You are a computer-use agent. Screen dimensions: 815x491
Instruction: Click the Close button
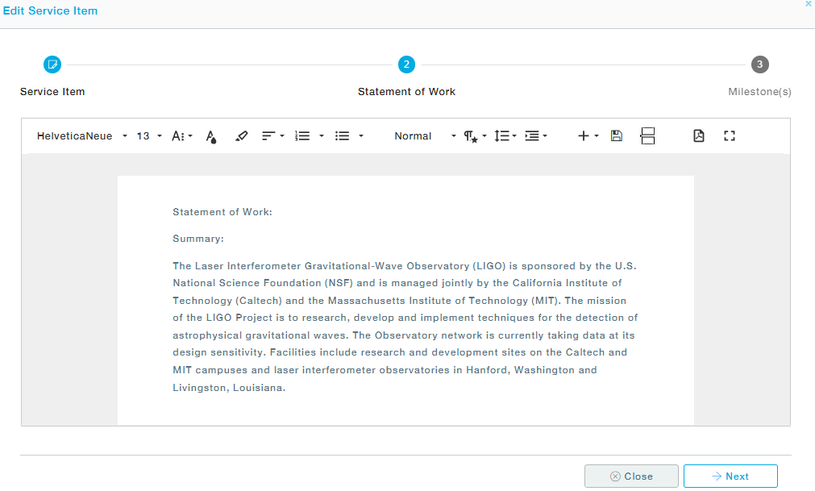[x=631, y=476]
